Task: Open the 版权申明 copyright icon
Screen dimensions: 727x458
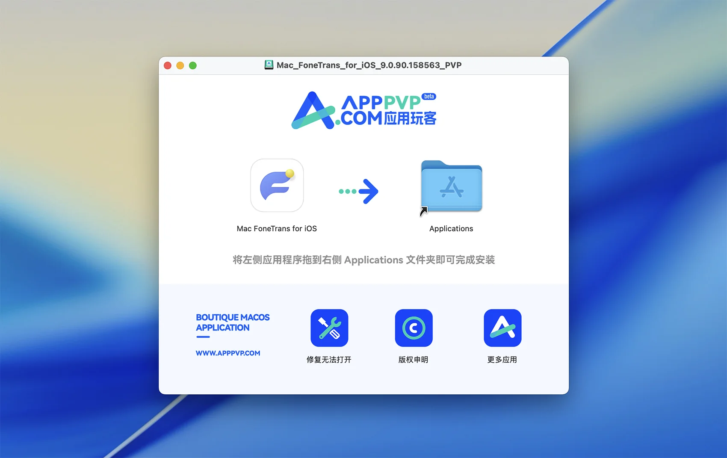Action: [414, 328]
